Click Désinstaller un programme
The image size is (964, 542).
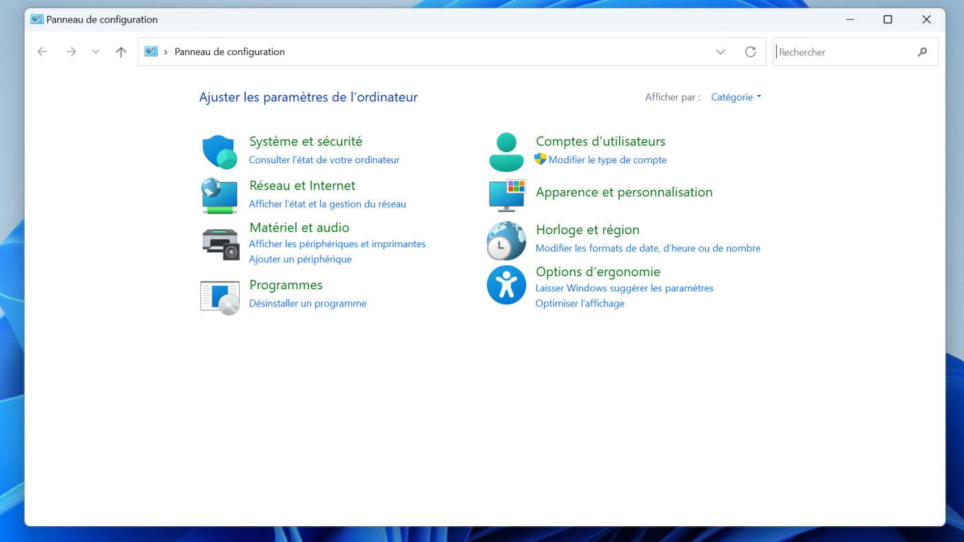pyautogui.click(x=308, y=303)
